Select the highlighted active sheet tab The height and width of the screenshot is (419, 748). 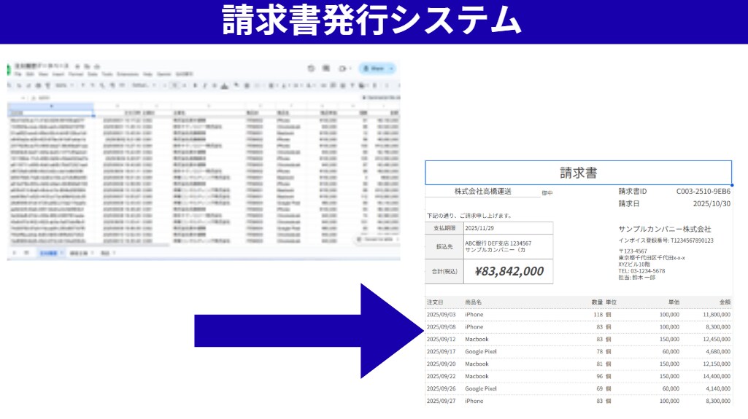click(50, 253)
